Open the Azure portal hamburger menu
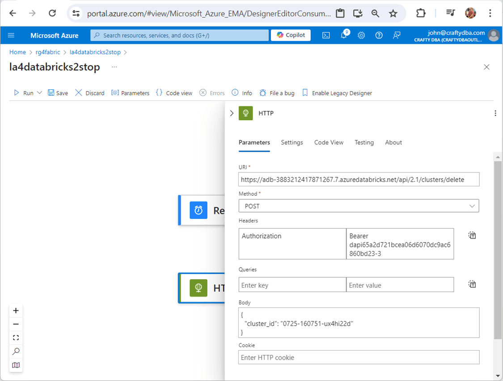The height and width of the screenshot is (381, 503). click(11, 35)
